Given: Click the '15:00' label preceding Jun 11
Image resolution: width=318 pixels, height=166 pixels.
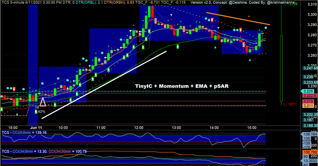Looking at the screenshot, I should click(x=13, y=127).
